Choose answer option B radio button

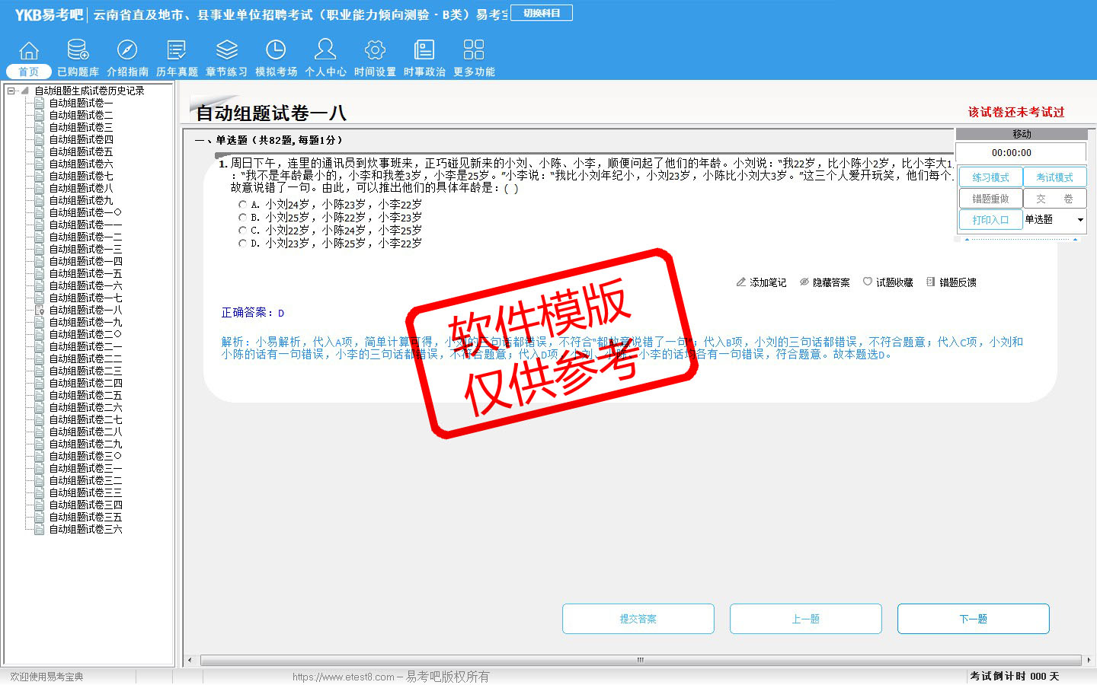pos(243,218)
